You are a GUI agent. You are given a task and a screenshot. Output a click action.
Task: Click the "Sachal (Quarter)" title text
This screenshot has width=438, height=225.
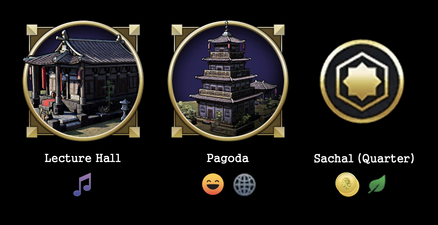[x=364, y=159]
